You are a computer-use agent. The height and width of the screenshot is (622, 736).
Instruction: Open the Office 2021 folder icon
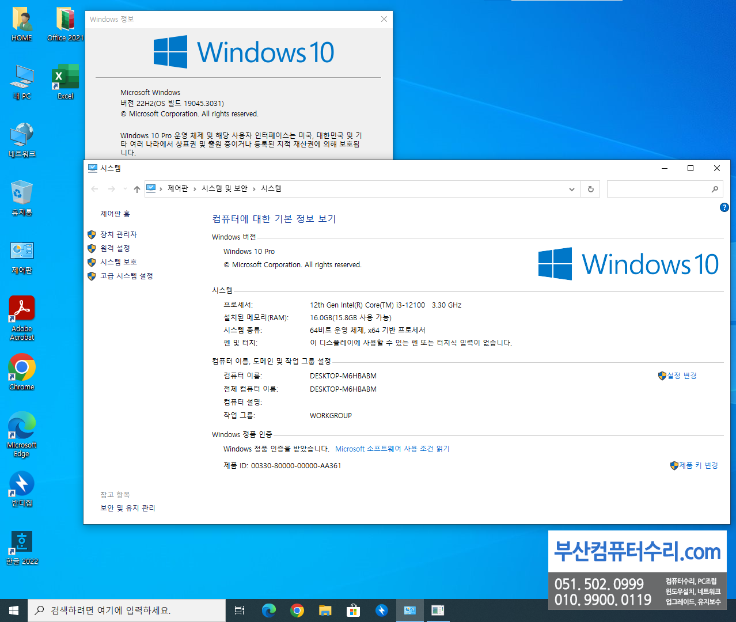point(65,24)
